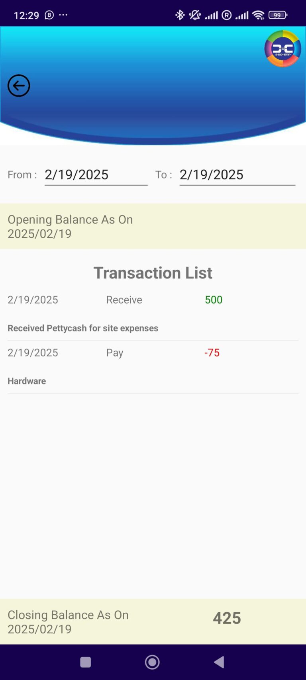306x680 pixels.
Task: Open the 360 ERP logo icon
Action: coord(282,49)
